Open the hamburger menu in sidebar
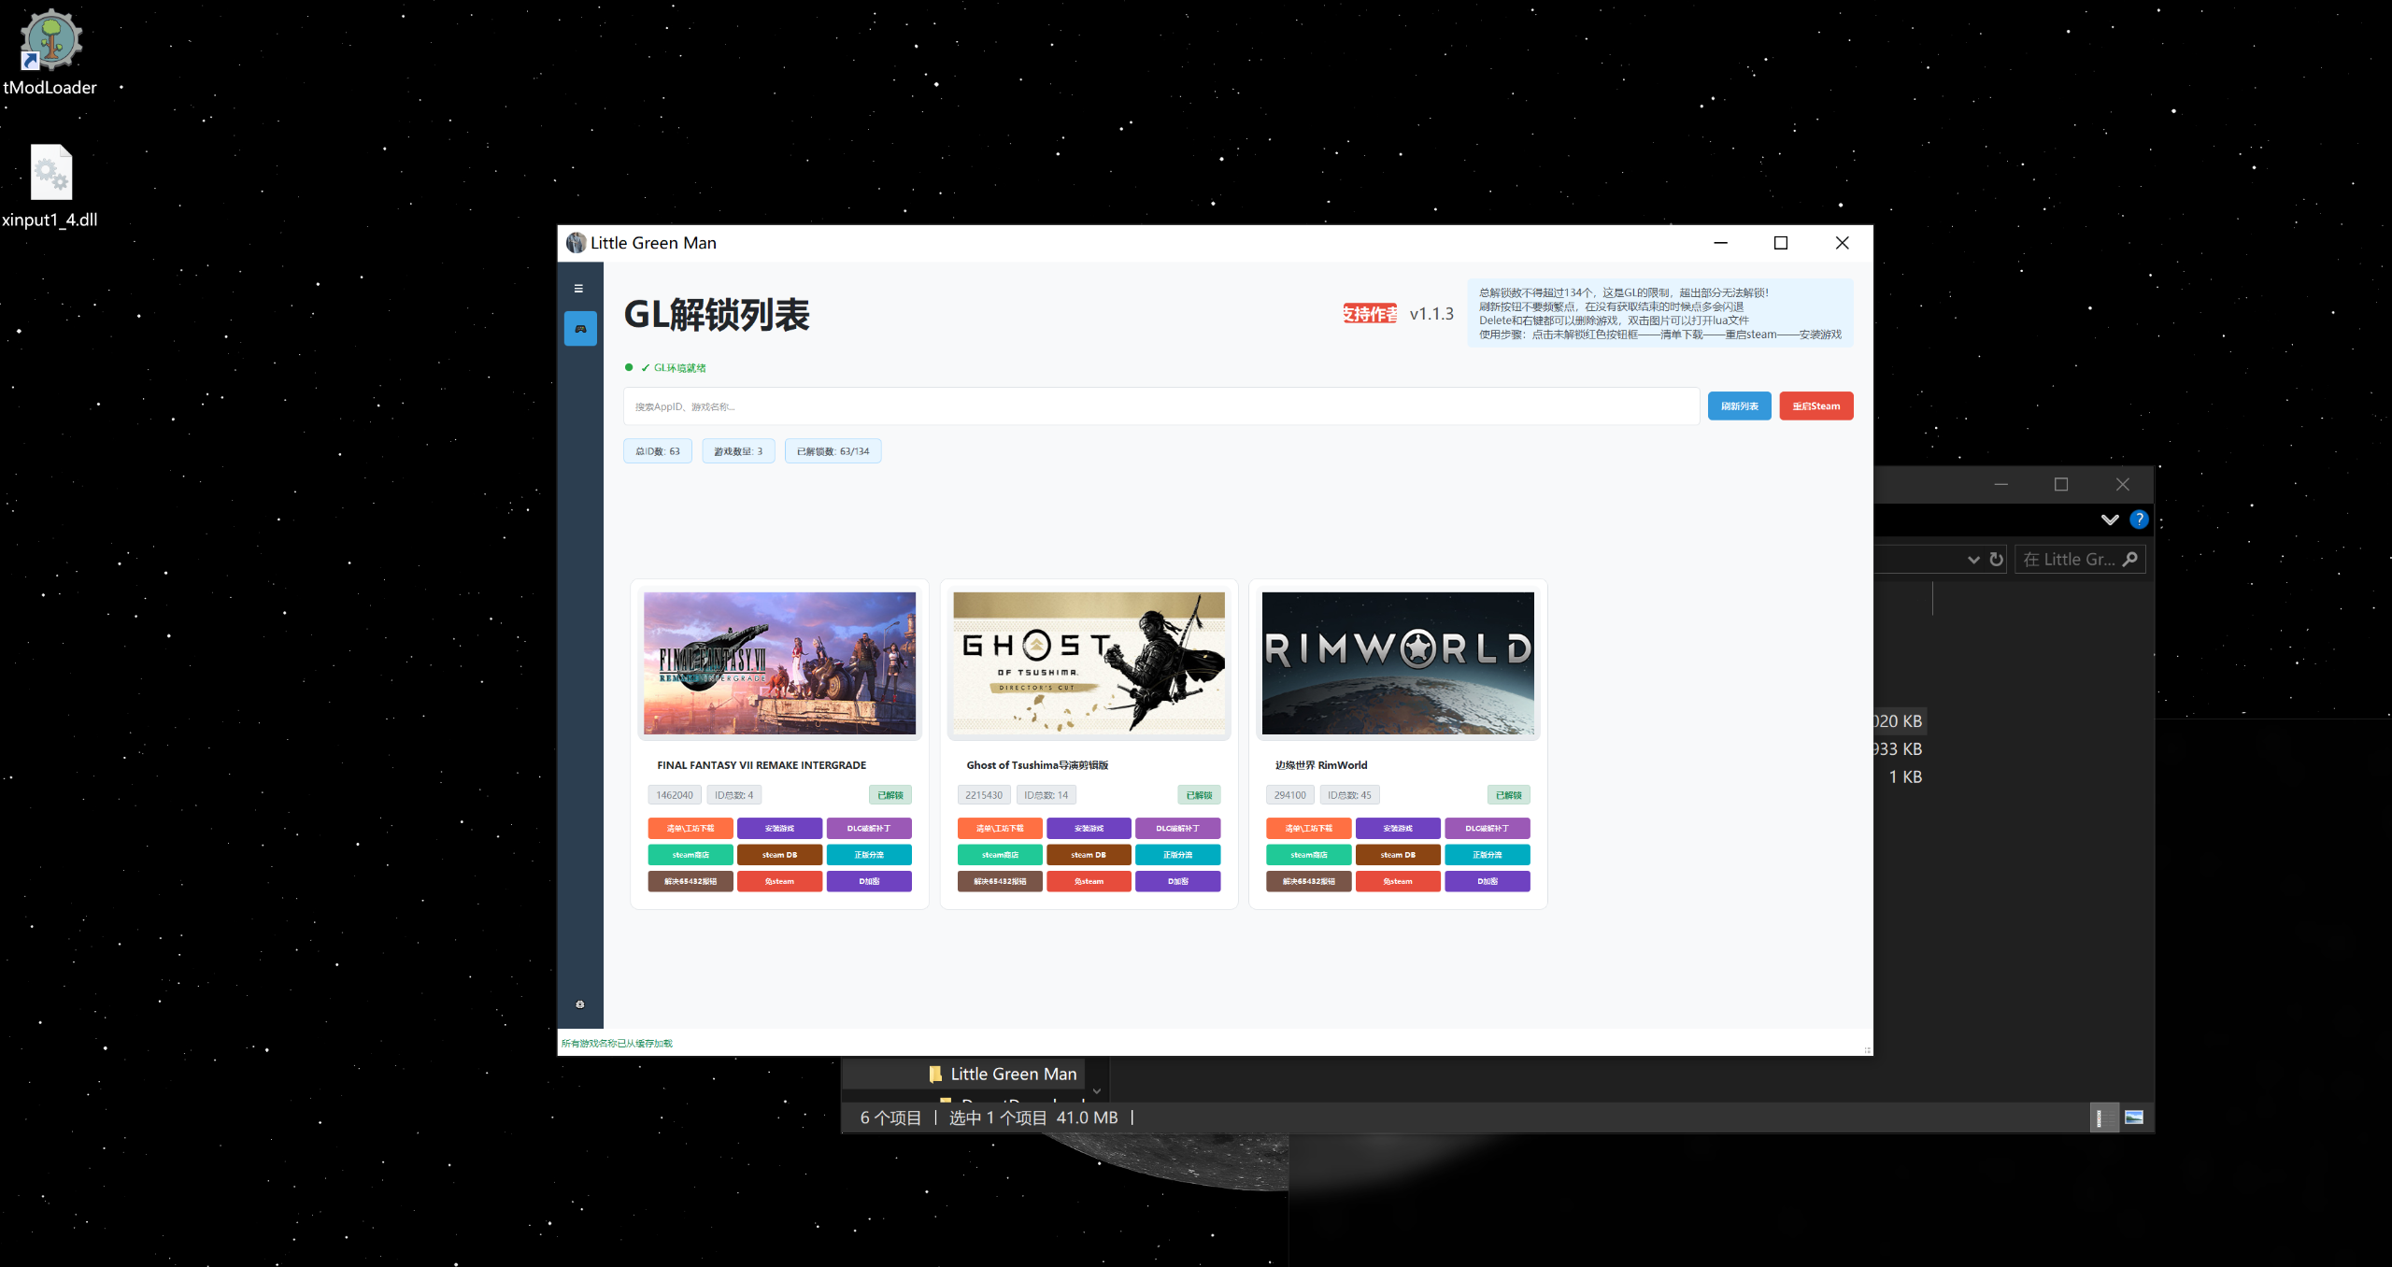2392x1267 pixels. click(578, 289)
